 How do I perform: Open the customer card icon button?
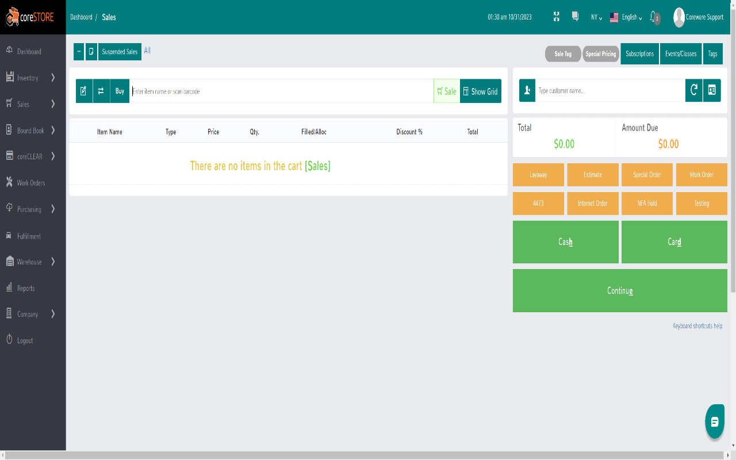click(x=712, y=91)
